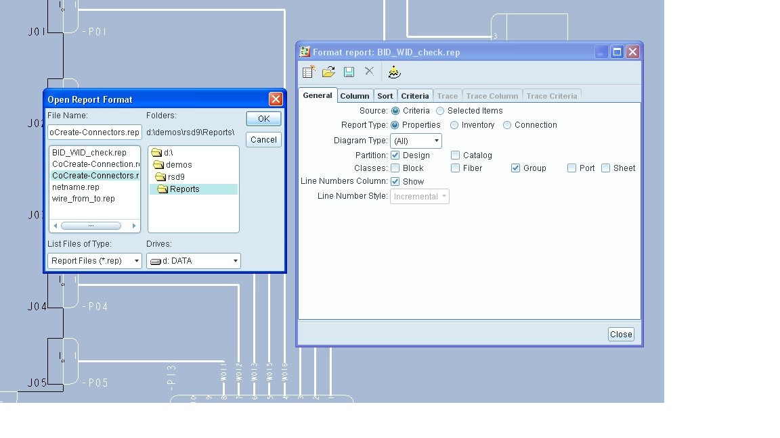This screenshot has width=780, height=438.
Task: Enable the Fiber class checkbox
Action: pos(455,168)
